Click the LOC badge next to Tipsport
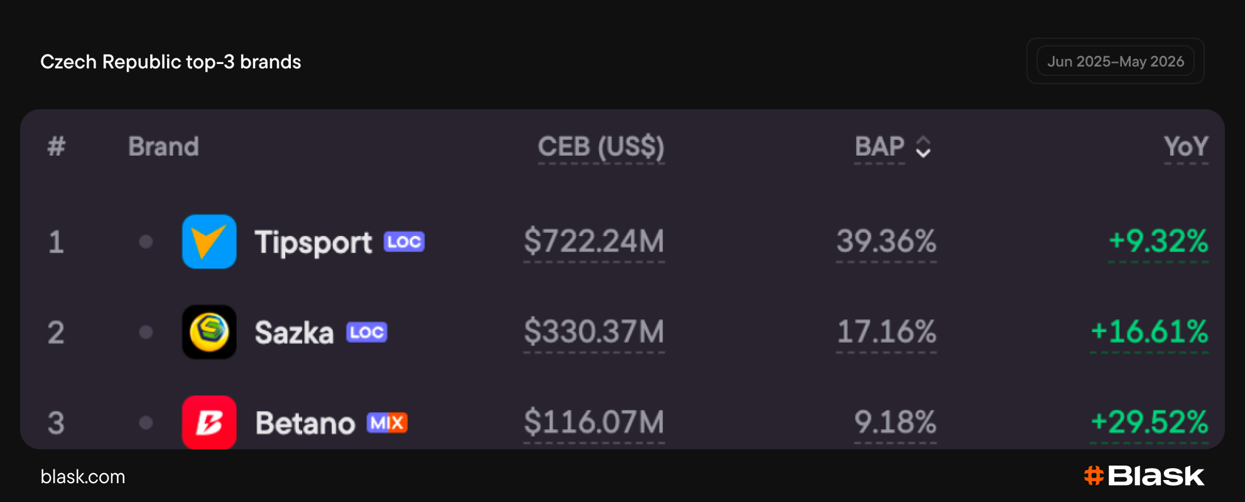Image resolution: width=1245 pixels, height=502 pixels. click(x=404, y=242)
